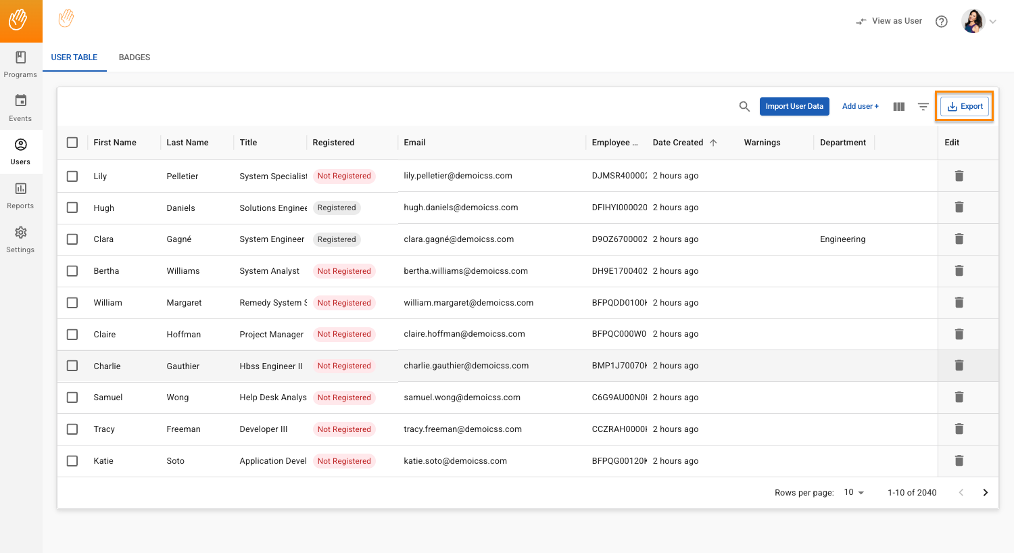Open Reports in the sidebar

point(20,195)
